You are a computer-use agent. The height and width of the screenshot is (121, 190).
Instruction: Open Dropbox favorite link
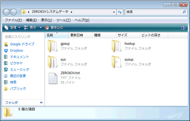pyautogui.click(x=16, y=50)
